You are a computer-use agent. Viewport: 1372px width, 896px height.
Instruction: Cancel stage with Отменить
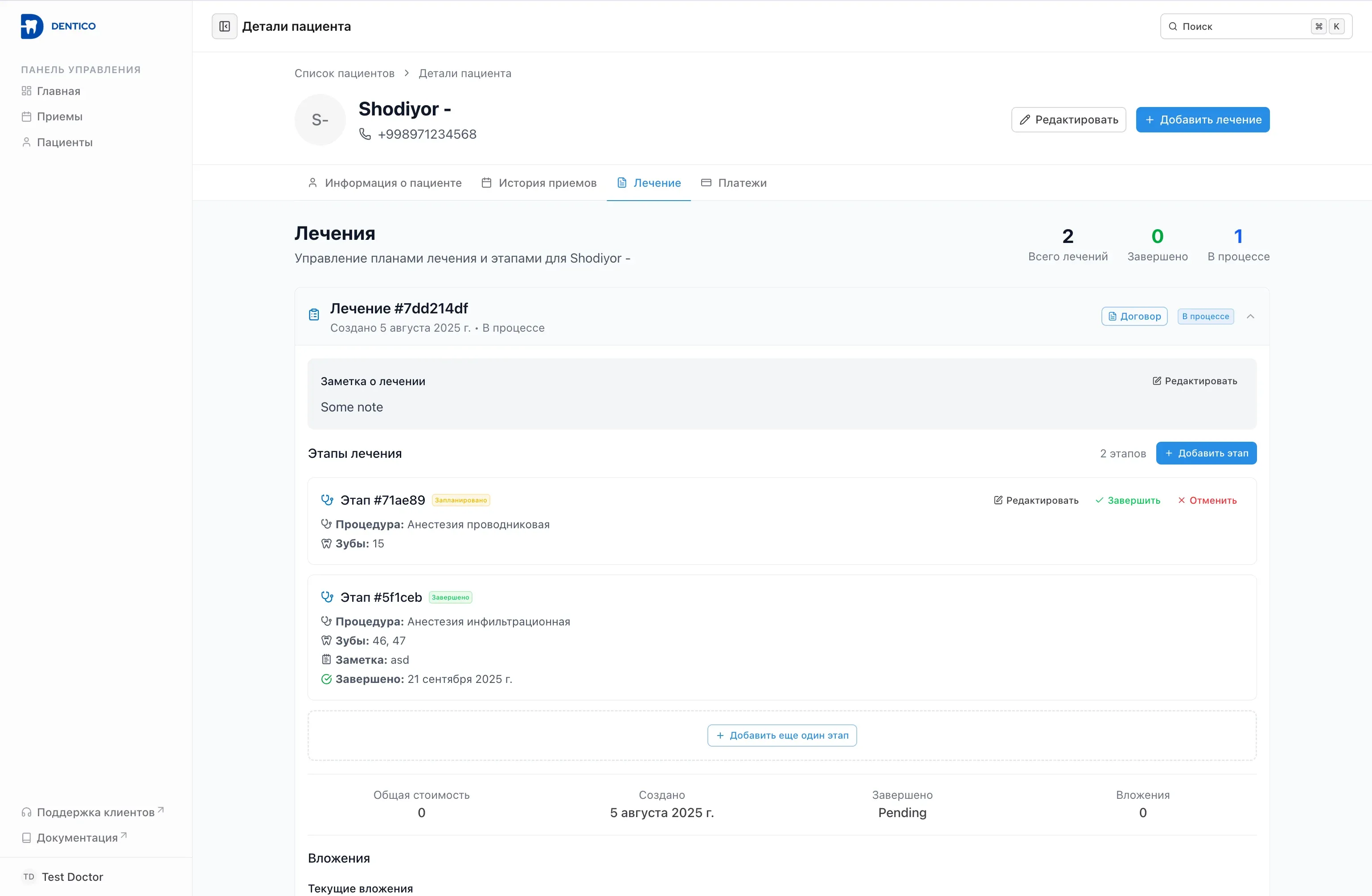point(1207,500)
